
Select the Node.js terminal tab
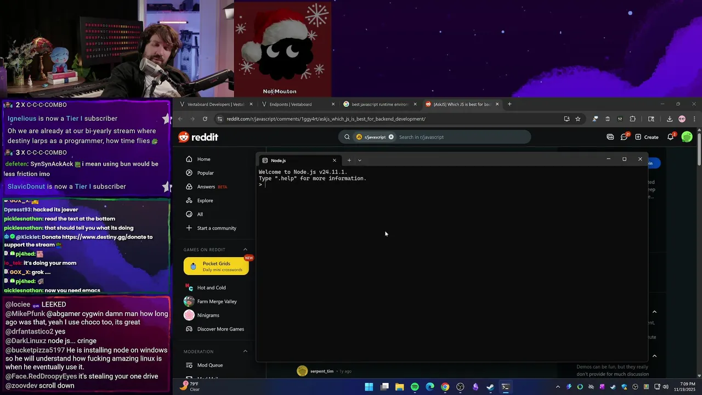(299, 160)
